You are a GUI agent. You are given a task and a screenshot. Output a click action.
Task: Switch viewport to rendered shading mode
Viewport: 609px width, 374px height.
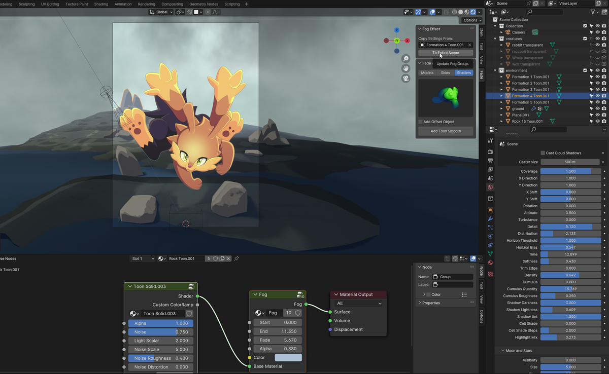pos(473,12)
